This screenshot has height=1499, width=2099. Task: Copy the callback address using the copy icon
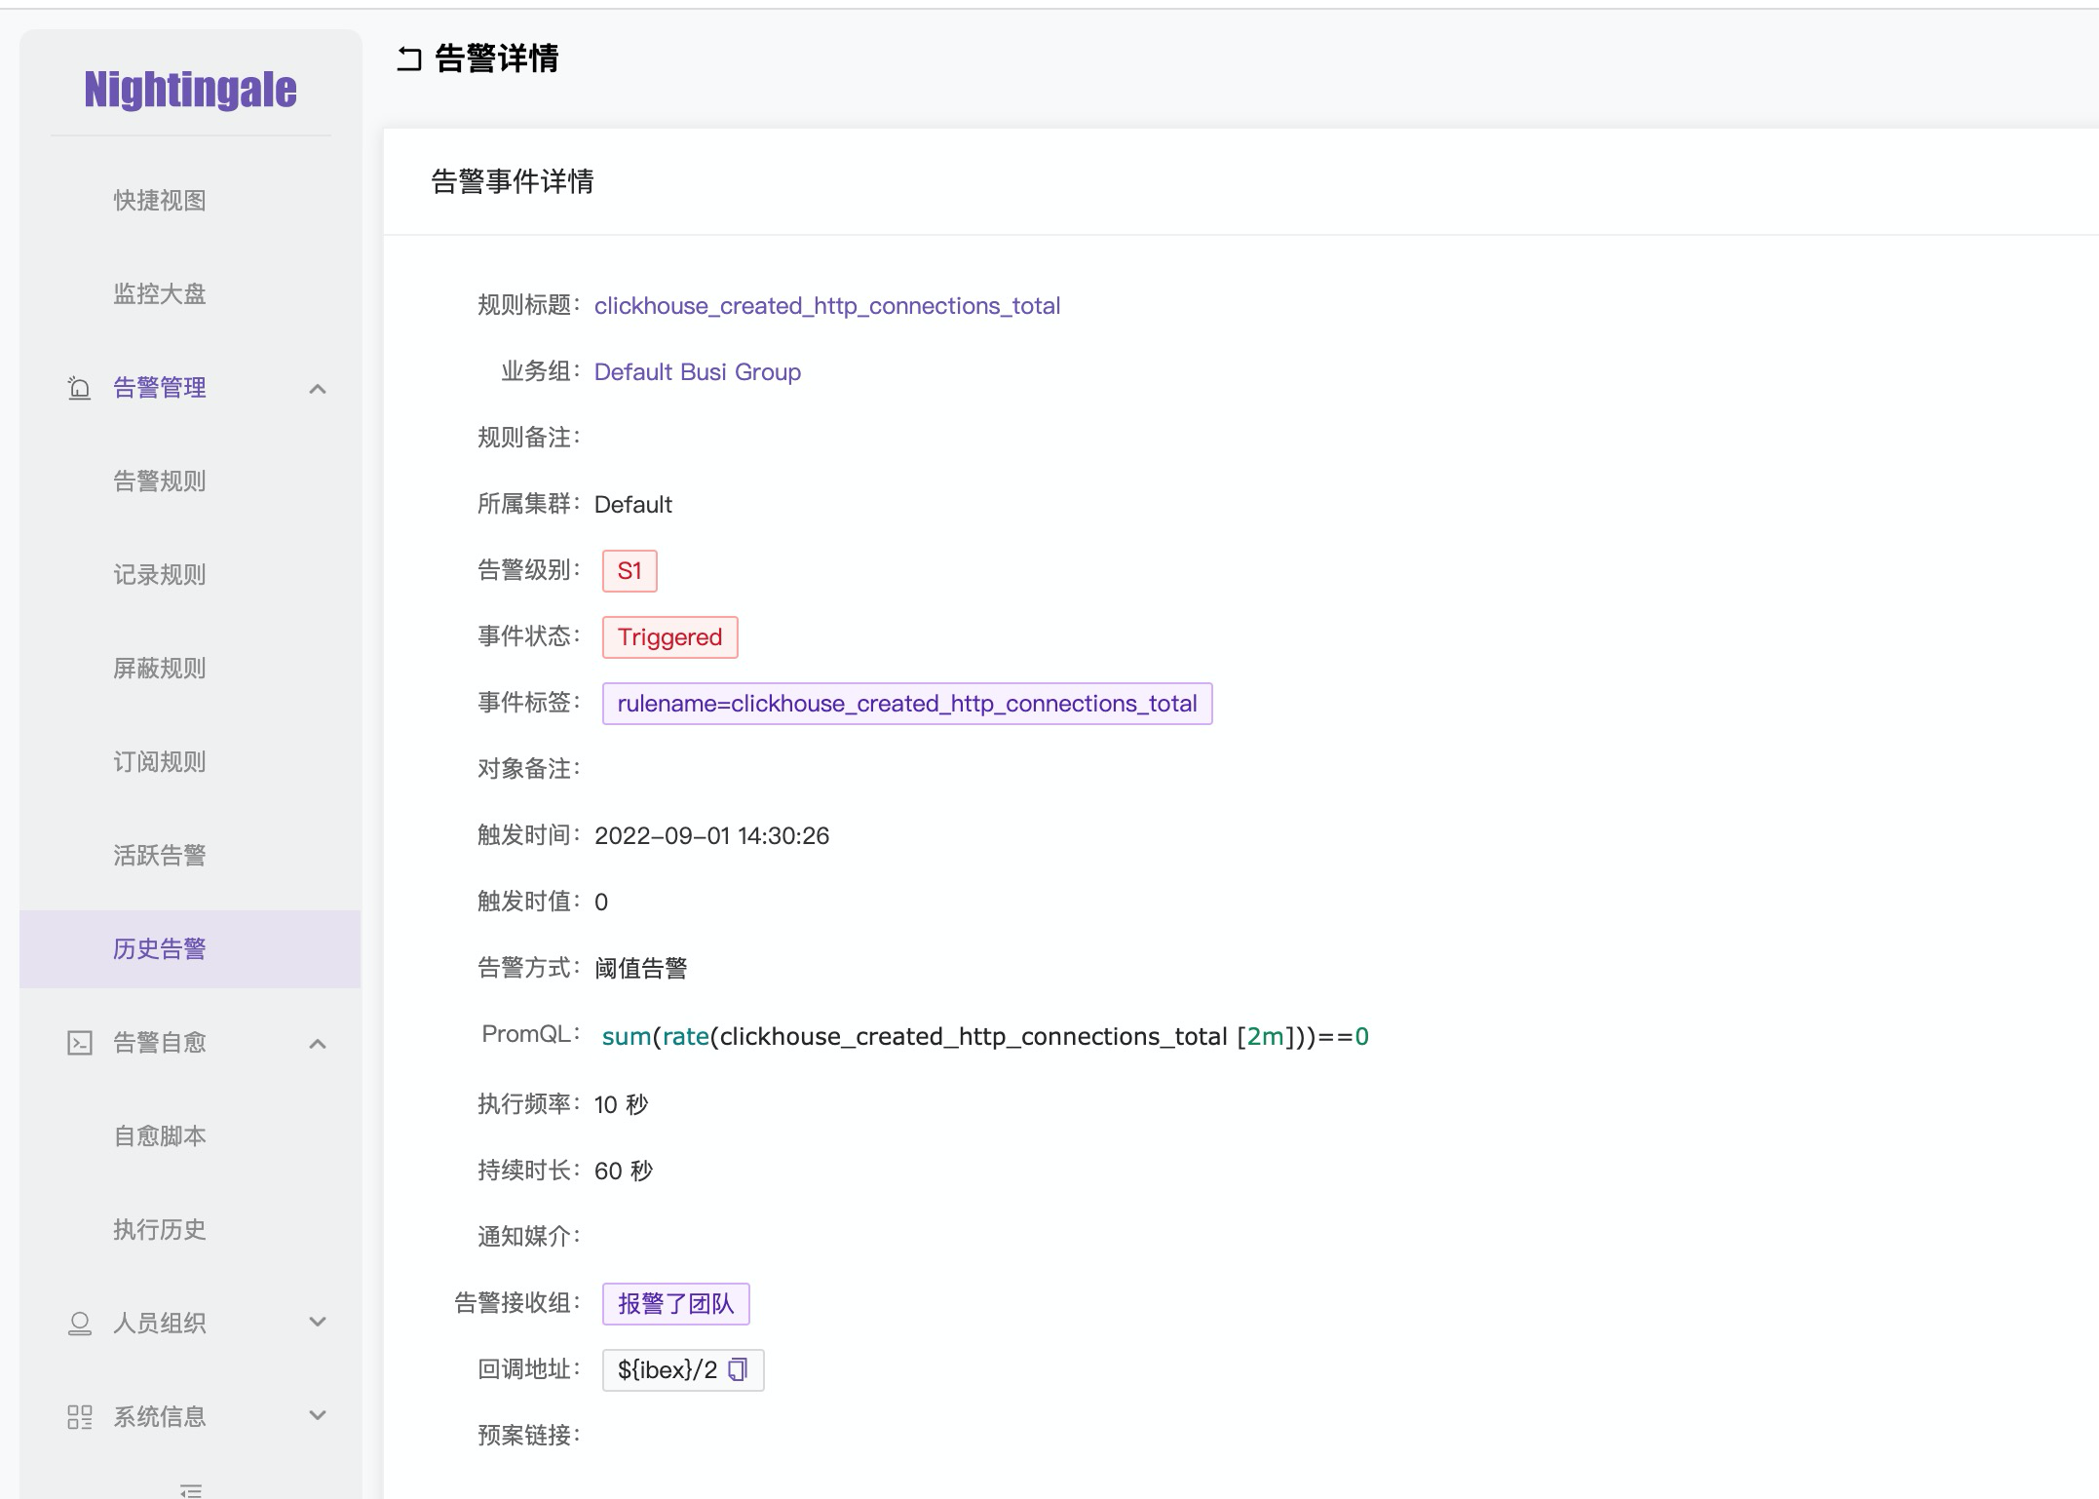pyautogui.click(x=739, y=1369)
